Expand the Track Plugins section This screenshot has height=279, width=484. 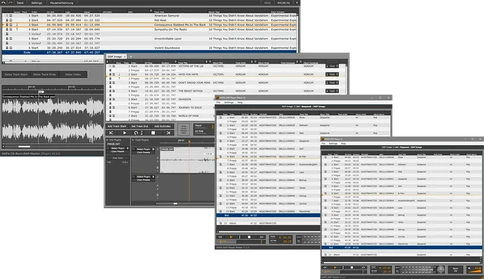[133, 140]
